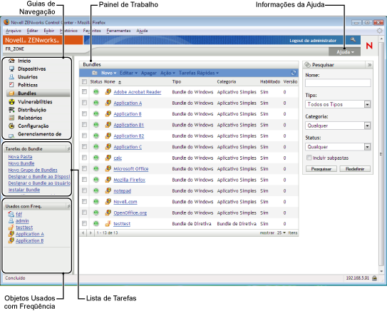The width and height of the screenshot is (387, 311).
Task: Check the Adobe Acrobat Reader row checkbox
Action: tap(84, 91)
